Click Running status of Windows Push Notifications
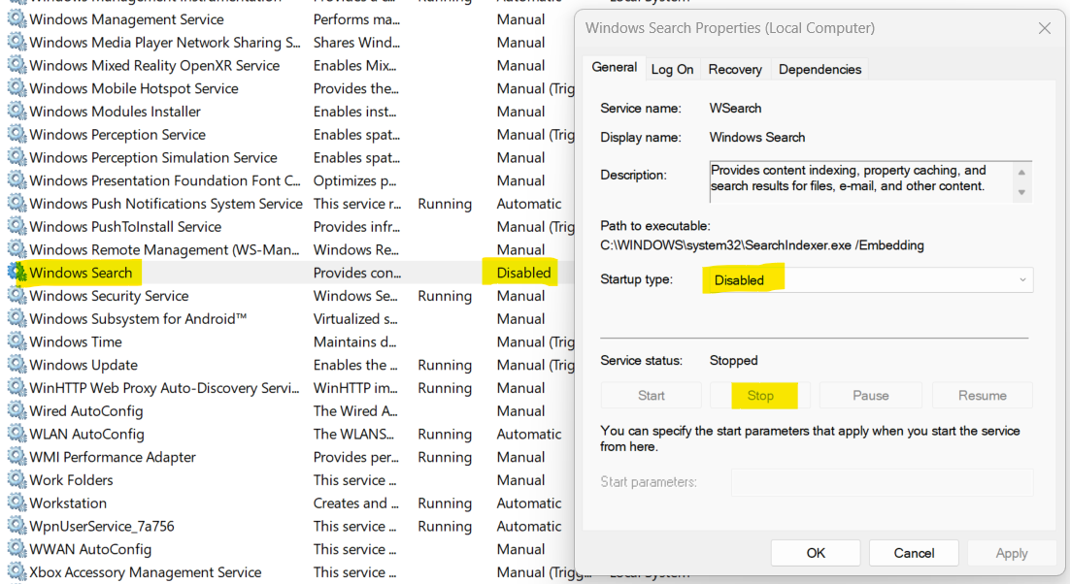 (x=445, y=204)
